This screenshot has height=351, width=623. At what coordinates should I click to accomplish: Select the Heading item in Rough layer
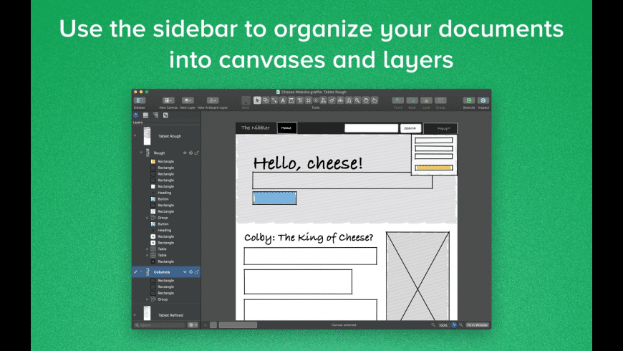coord(164,193)
